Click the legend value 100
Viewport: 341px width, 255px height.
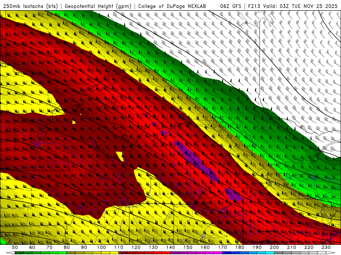tap(101, 247)
